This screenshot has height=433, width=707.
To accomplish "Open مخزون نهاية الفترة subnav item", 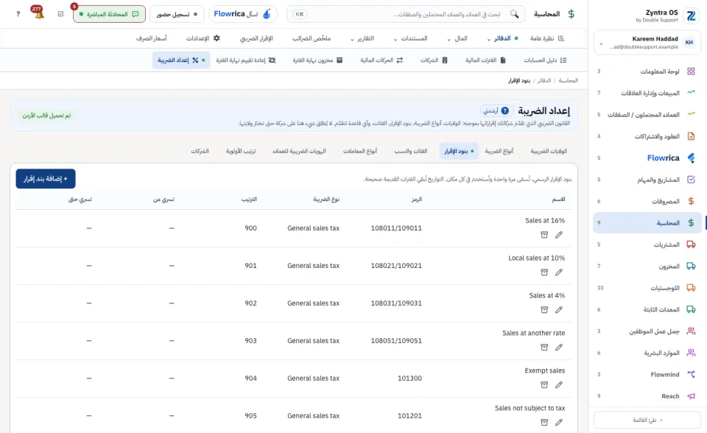I will tap(317, 60).
